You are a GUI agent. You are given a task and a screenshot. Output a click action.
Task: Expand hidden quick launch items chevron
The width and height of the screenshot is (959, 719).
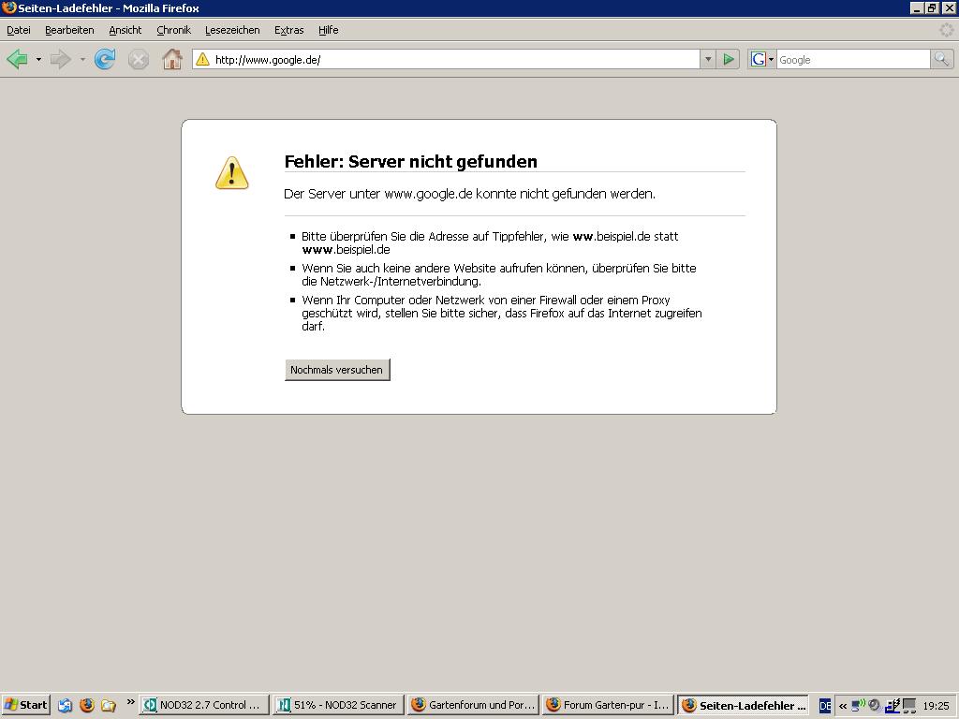(130, 702)
